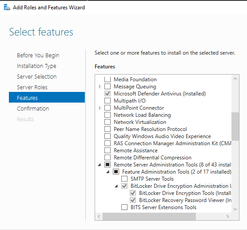Image resolution: width=247 pixels, height=230 pixels.
Task: Select the Network Load Balancing checkbox
Action: [108, 115]
